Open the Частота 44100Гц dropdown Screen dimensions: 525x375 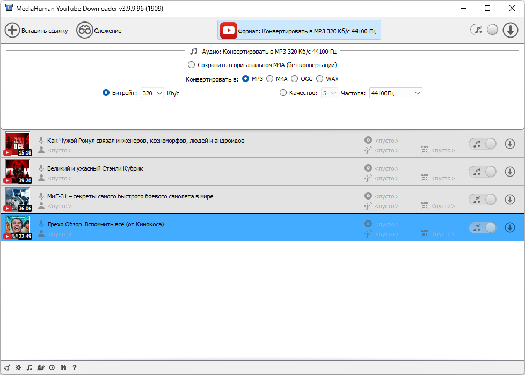[x=396, y=92]
